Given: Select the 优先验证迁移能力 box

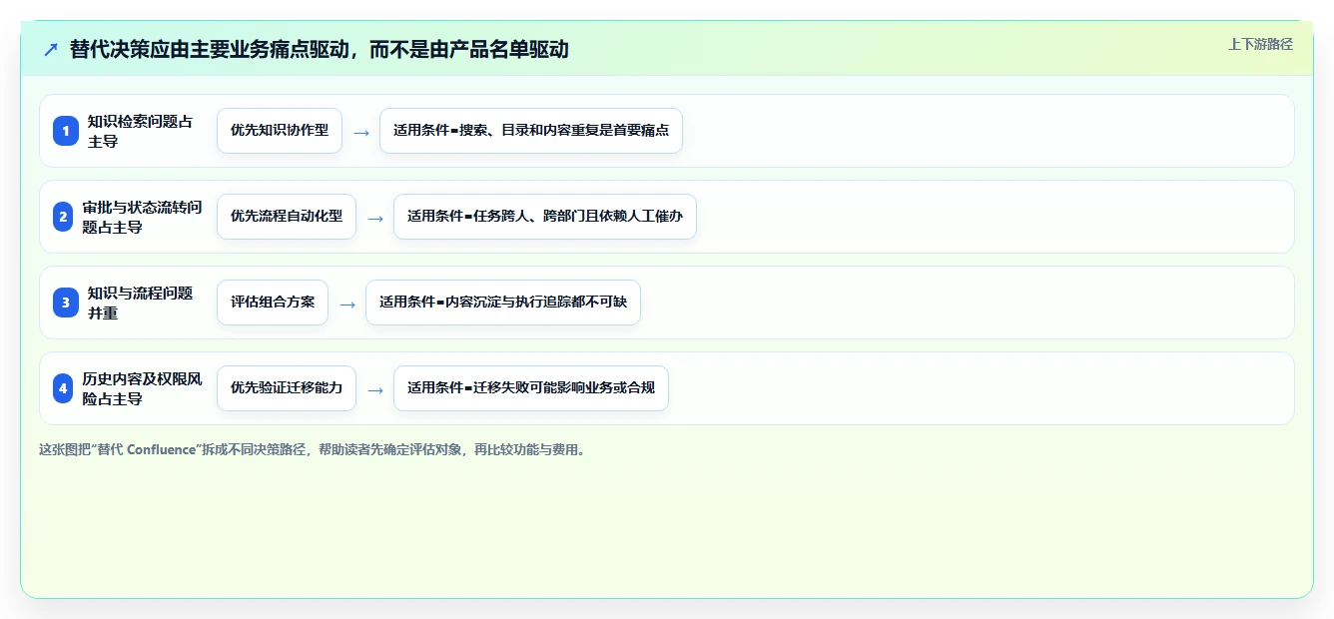Looking at the screenshot, I should click(287, 388).
